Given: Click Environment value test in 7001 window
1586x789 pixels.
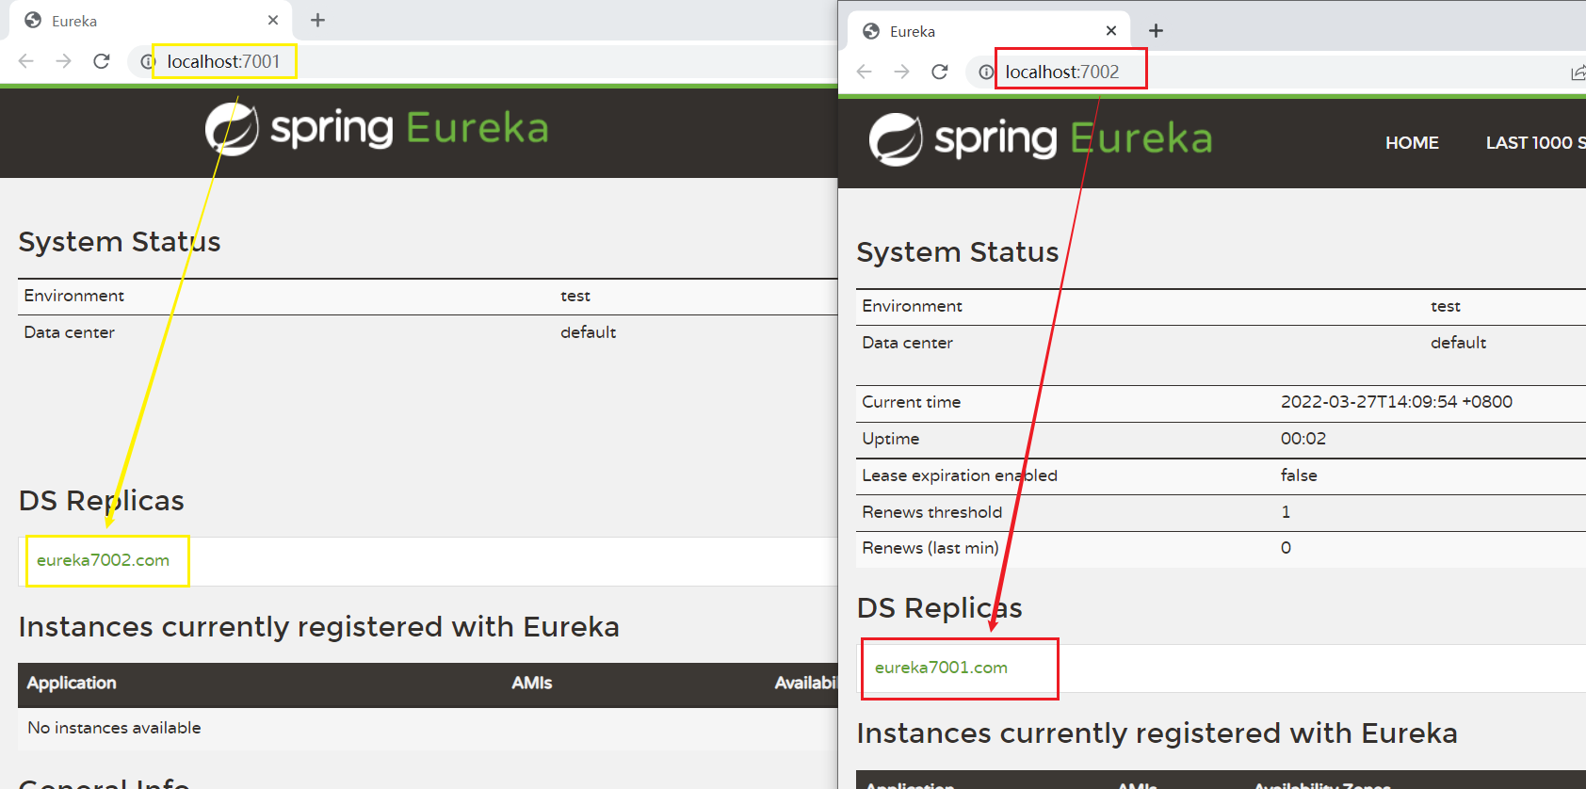Looking at the screenshot, I should 575,296.
